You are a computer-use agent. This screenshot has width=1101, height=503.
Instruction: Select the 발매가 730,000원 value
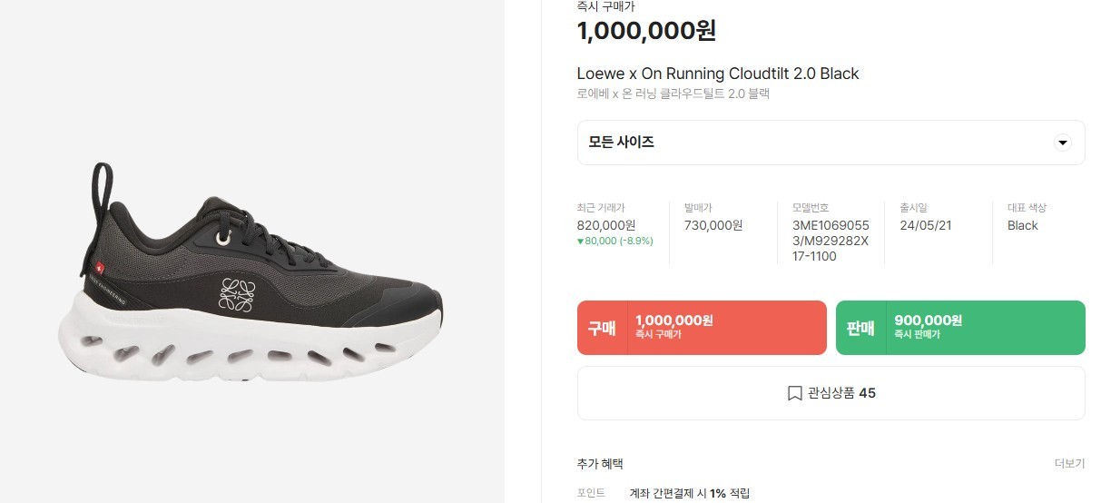[713, 225]
